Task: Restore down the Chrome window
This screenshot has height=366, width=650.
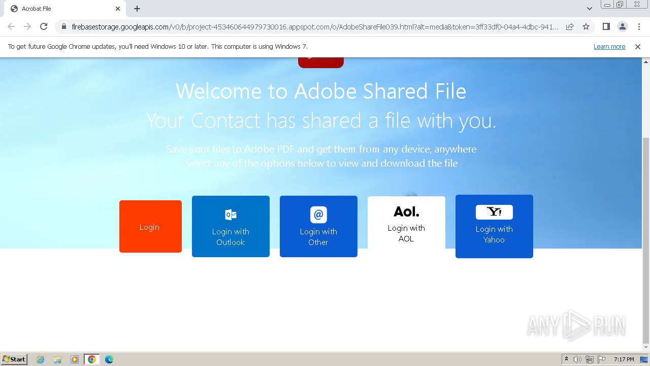Action: (x=620, y=5)
